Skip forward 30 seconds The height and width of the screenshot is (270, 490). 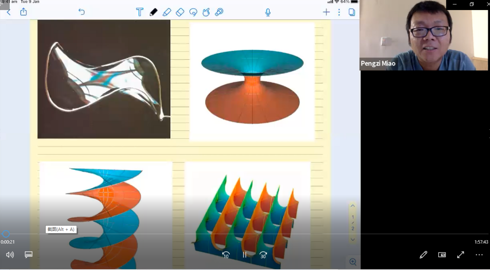click(263, 255)
